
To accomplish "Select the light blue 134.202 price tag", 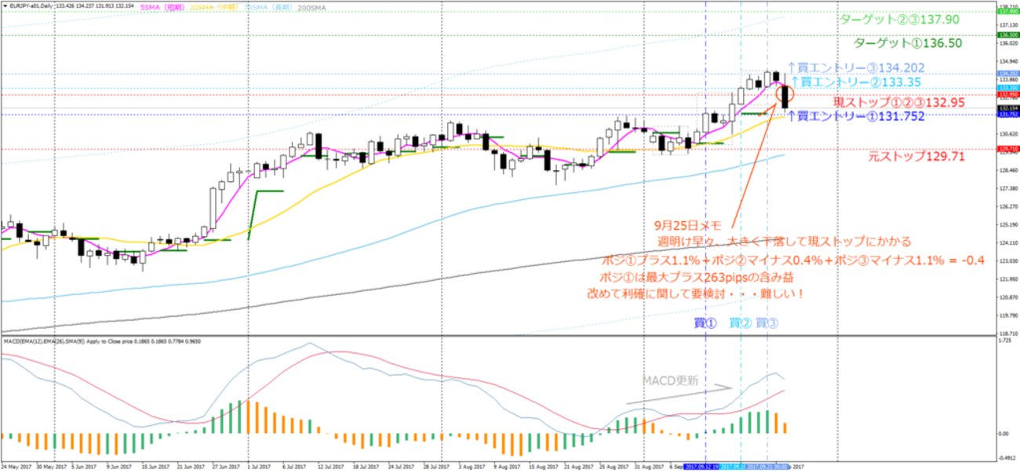I will 1008,74.
